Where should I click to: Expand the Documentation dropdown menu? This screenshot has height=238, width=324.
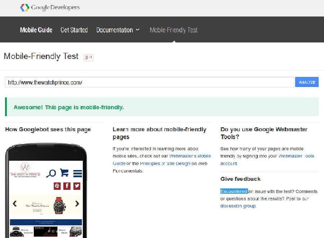point(118,30)
